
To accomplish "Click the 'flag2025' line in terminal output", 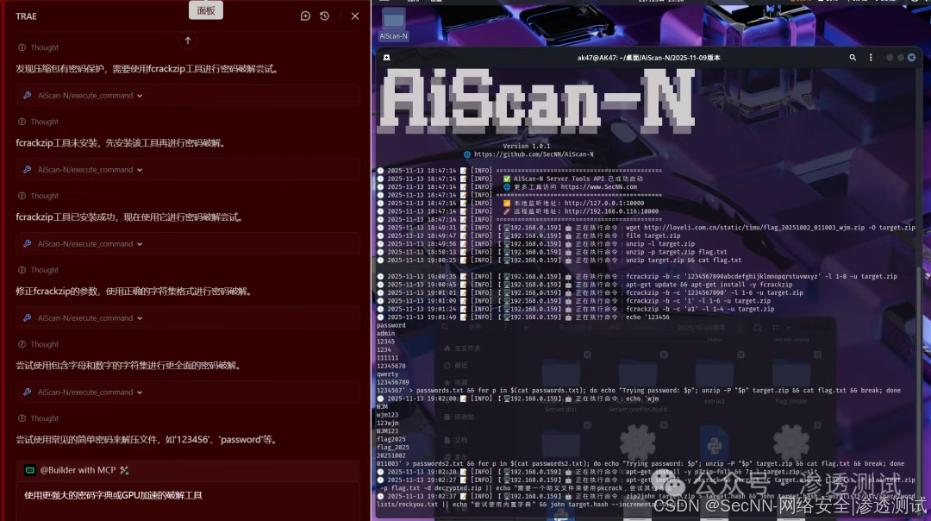I will click(x=391, y=440).
